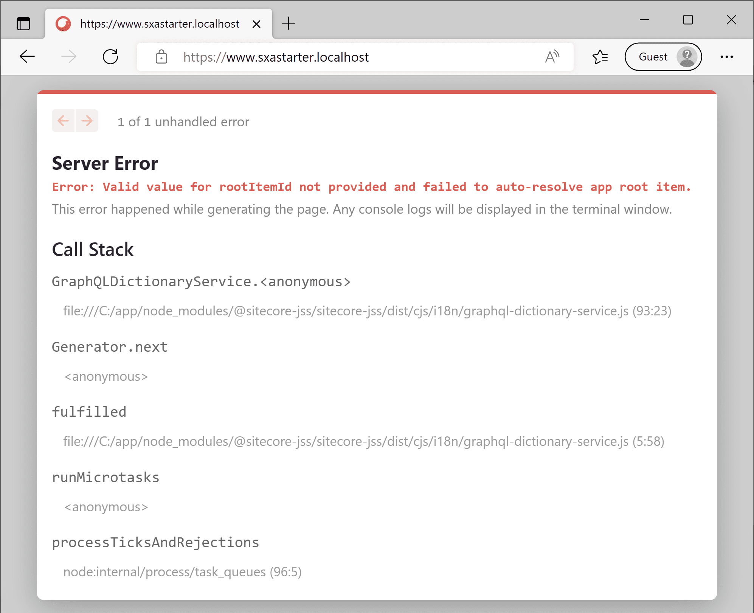This screenshot has height=613, width=754.
Task: Click the lock site information icon
Action: click(x=161, y=57)
